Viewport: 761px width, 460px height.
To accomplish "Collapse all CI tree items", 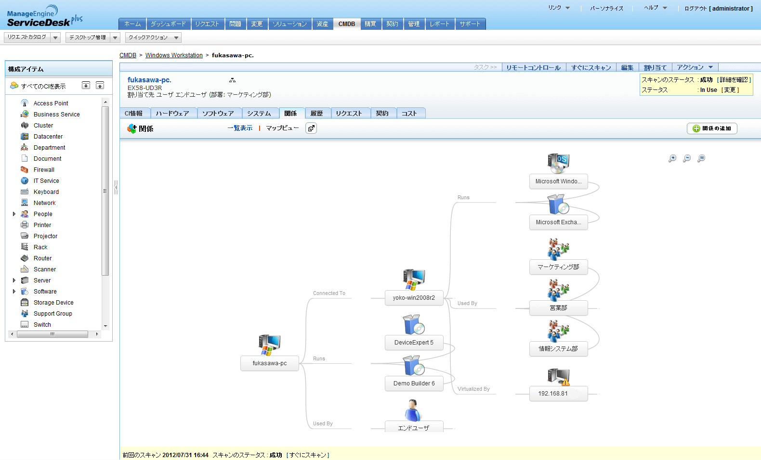I will 100,86.
